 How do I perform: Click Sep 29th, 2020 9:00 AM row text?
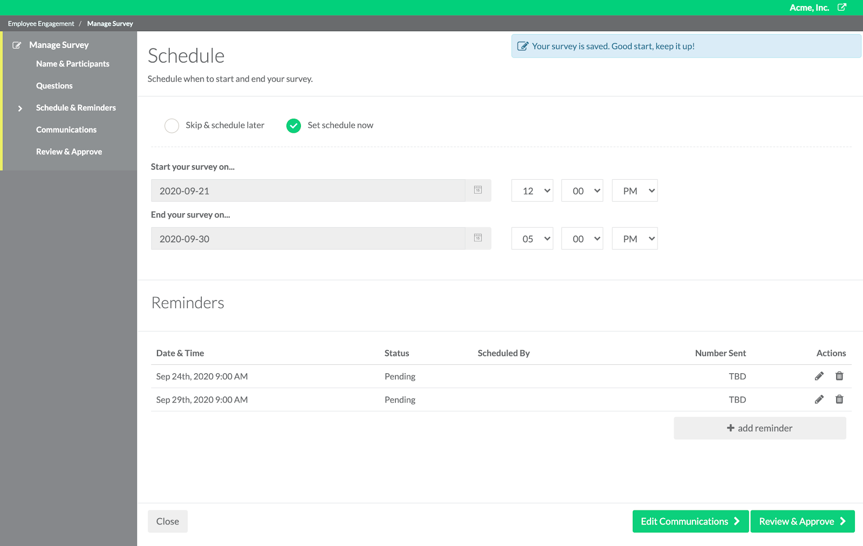[x=202, y=400]
